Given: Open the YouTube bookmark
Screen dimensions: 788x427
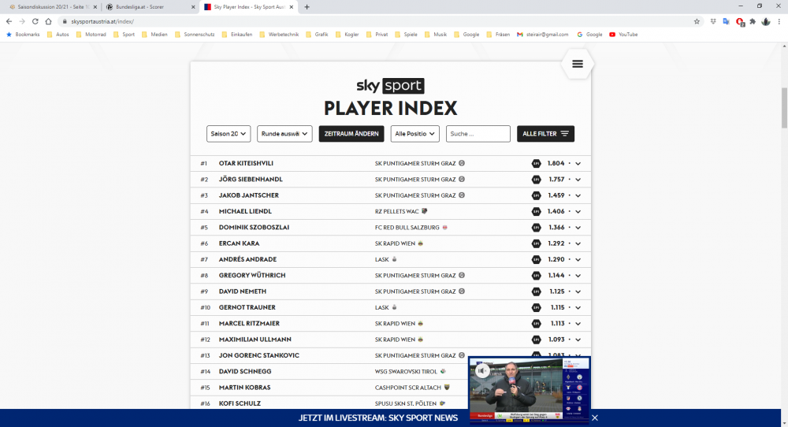Looking at the screenshot, I should tap(623, 35).
